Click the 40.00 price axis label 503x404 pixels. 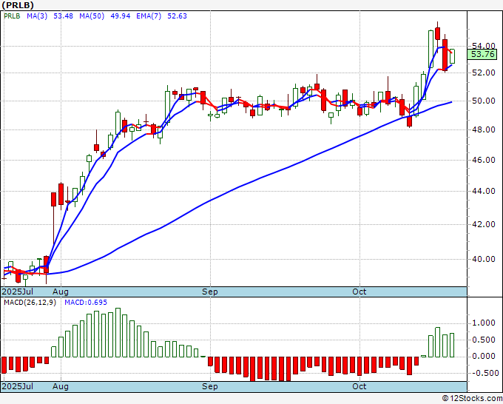483,259
